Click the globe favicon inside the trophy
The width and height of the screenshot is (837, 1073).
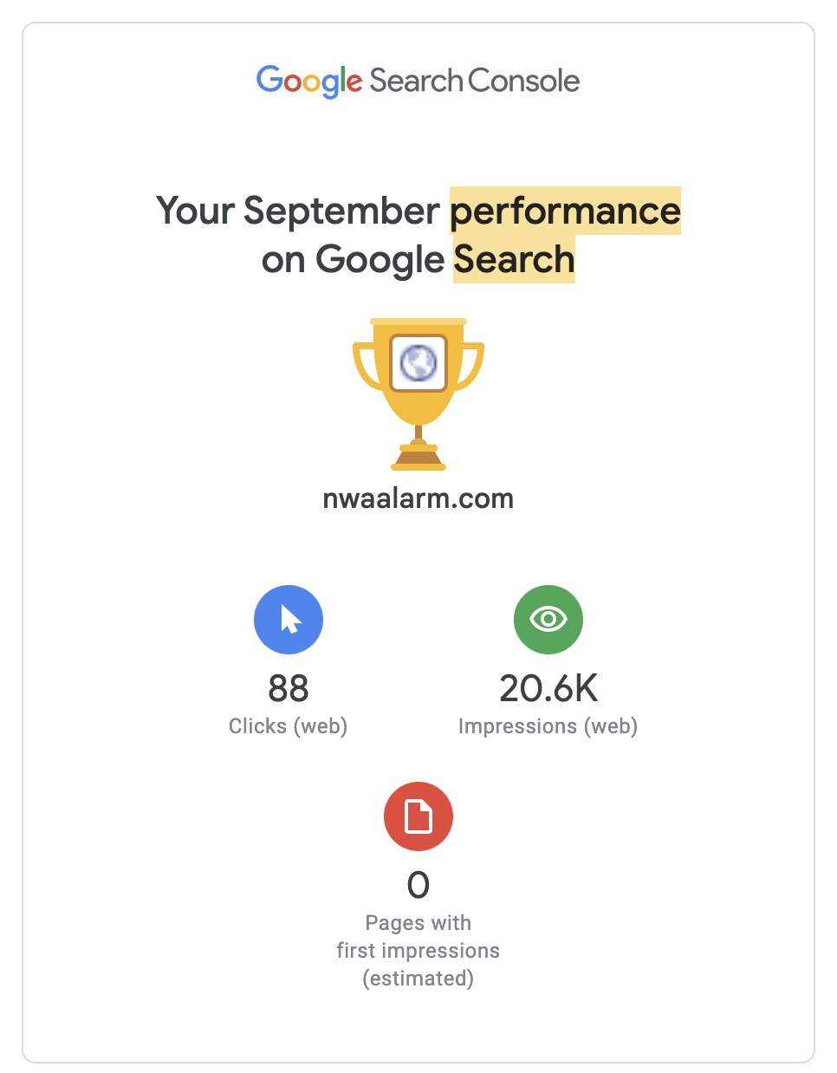tap(418, 363)
